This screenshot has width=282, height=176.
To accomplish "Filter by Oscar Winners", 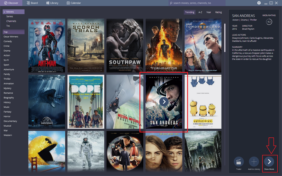I will 11,37.
